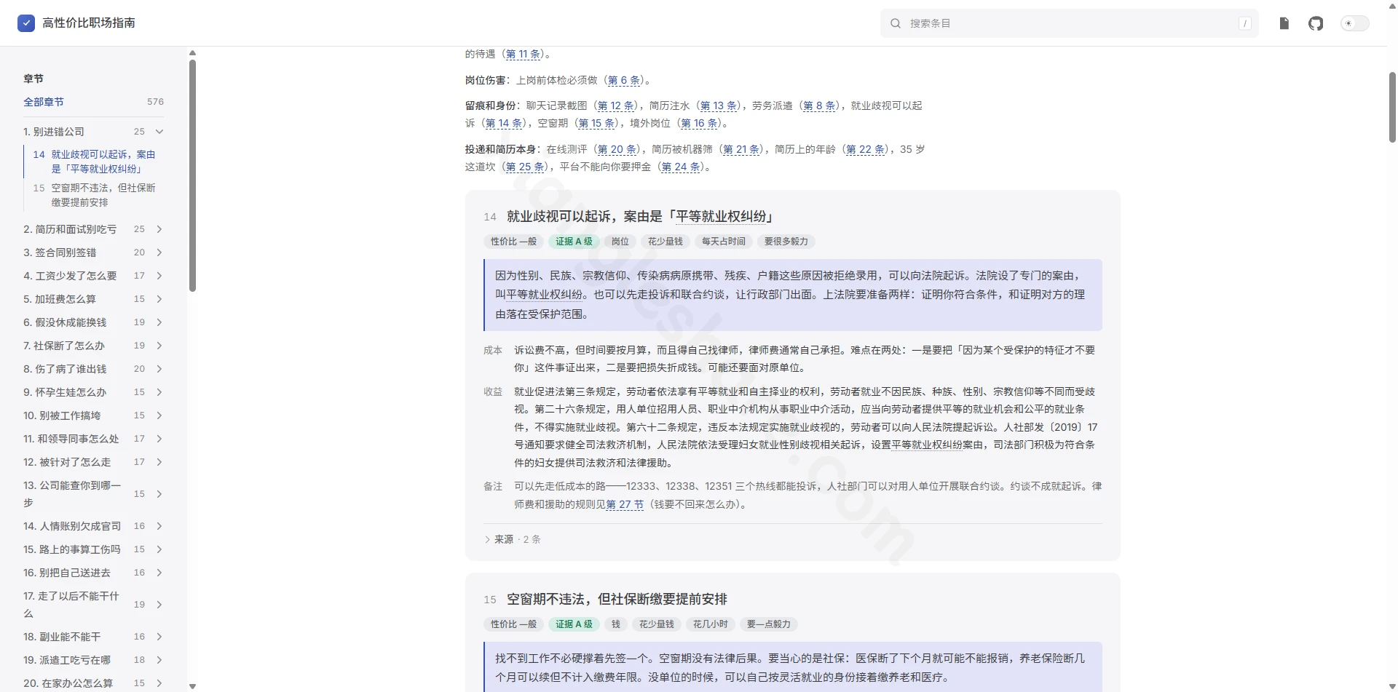Expand chapter 12. 被针对了怎么走
The width and height of the screenshot is (1398, 692).
159,462
